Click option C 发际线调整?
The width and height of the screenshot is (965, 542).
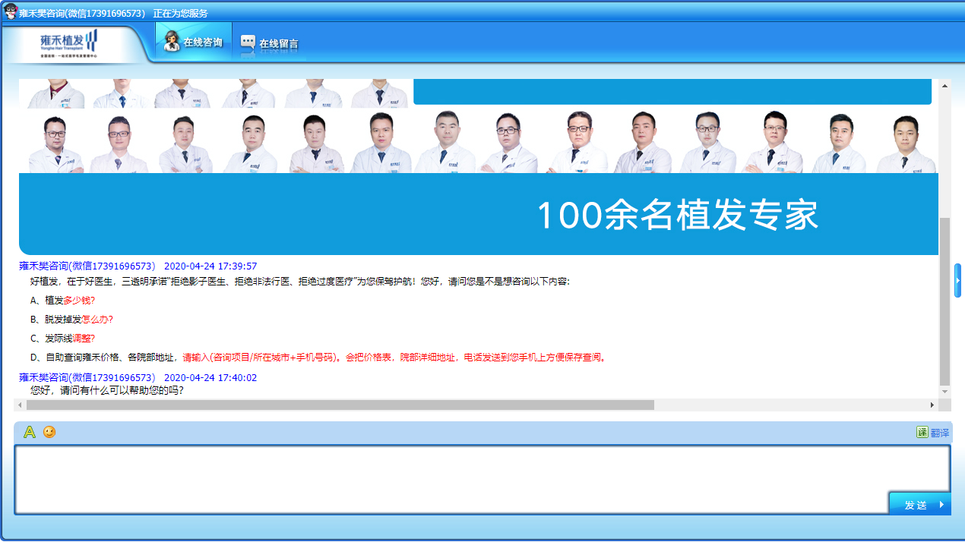pos(62,339)
